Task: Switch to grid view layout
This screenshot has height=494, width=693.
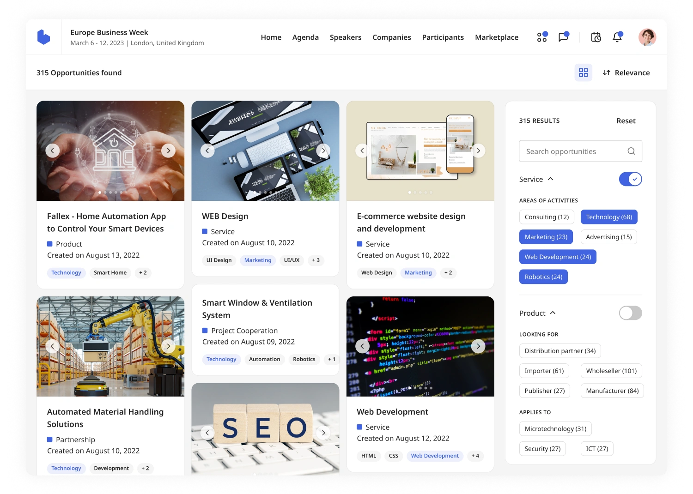Action: [583, 73]
